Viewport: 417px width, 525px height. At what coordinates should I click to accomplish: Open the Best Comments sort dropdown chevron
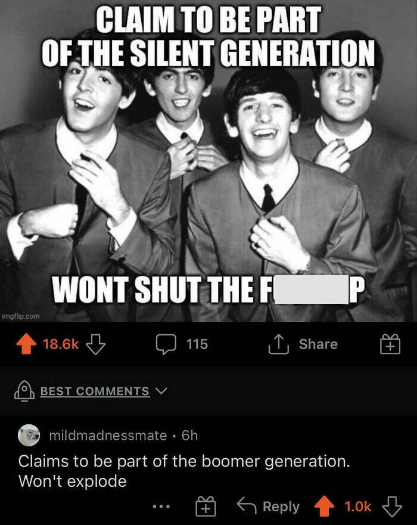(x=161, y=391)
